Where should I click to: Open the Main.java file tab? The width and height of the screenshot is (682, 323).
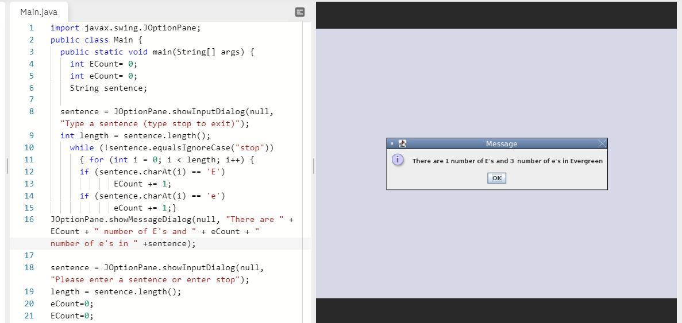pyautogui.click(x=38, y=12)
